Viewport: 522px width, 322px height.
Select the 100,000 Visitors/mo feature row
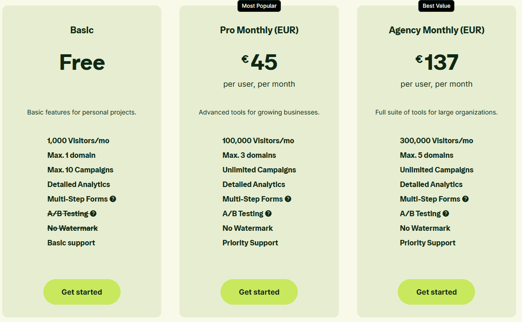click(x=259, y=140)
